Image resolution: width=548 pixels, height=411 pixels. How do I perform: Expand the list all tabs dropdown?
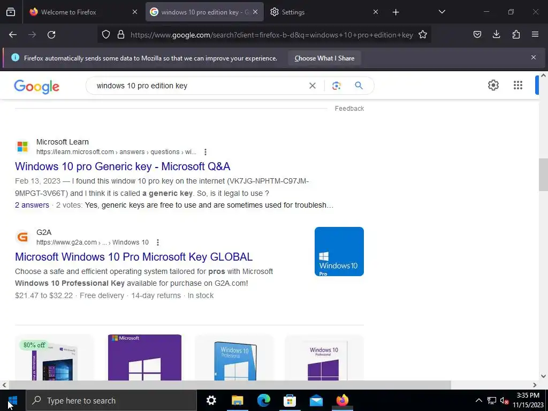click(x=442, y=12)
